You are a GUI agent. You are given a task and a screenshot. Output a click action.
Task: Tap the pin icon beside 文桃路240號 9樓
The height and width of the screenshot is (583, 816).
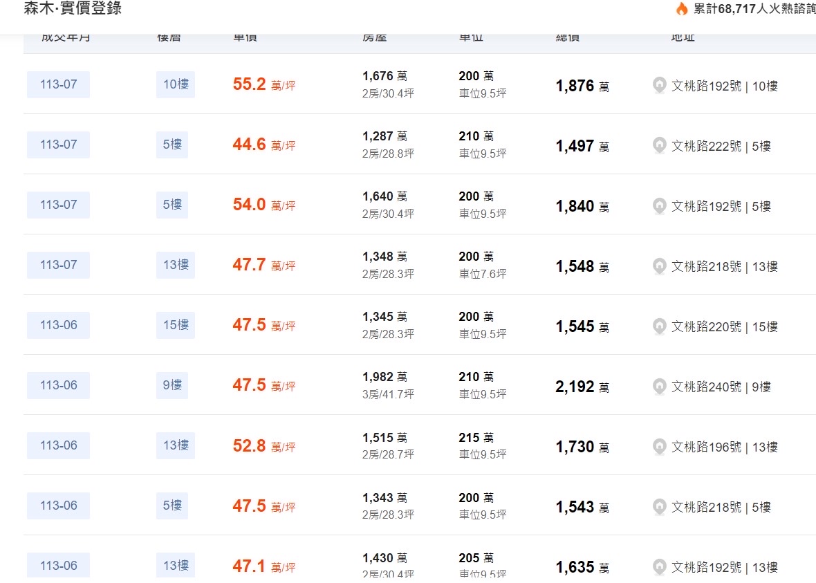(660, 387)
